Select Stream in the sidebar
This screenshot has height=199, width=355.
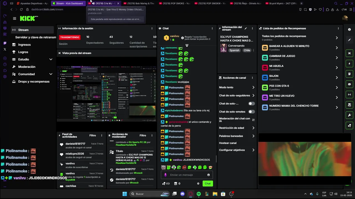[32, 30]
